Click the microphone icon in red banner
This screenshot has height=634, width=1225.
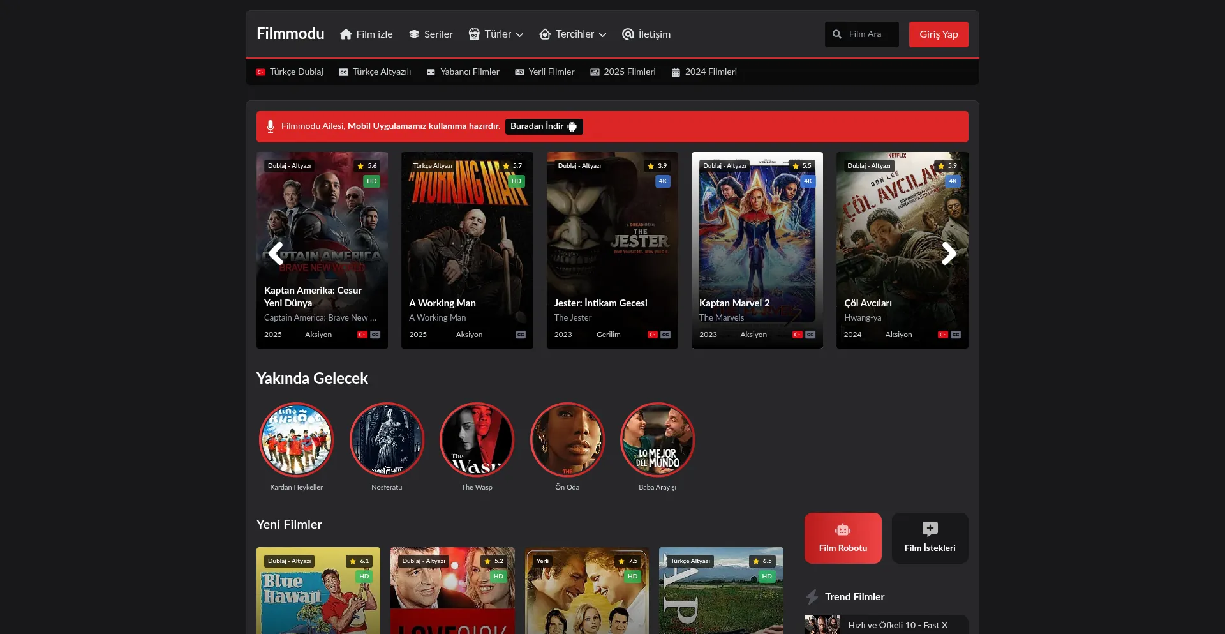pyautogui.click(x=271, y=126)
